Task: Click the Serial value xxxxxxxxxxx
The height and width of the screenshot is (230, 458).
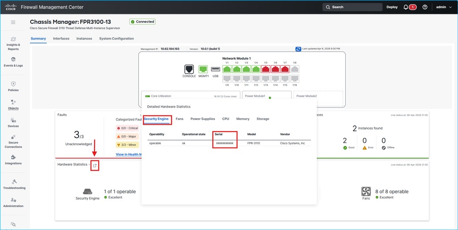Action: (x=225, y=143)
